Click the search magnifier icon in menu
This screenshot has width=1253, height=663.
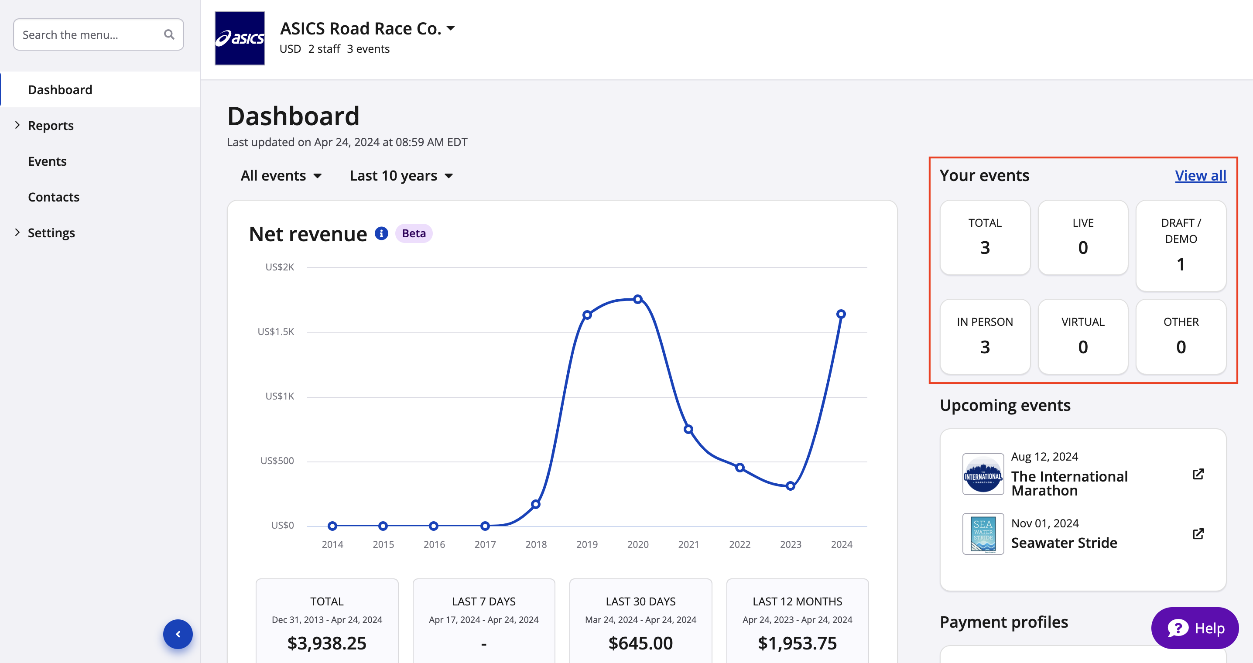pos(169,34)
